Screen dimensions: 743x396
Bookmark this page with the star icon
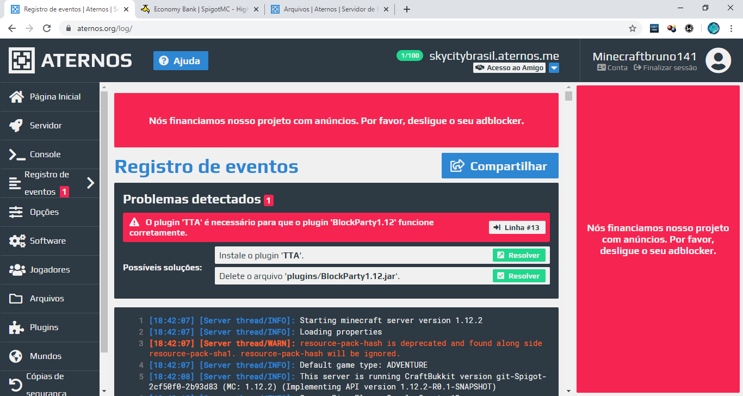(633, 28)
